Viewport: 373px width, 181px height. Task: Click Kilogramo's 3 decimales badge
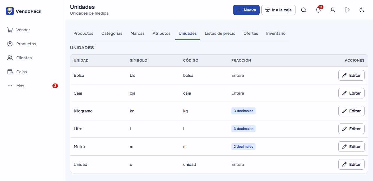click(x=243, y=111)
